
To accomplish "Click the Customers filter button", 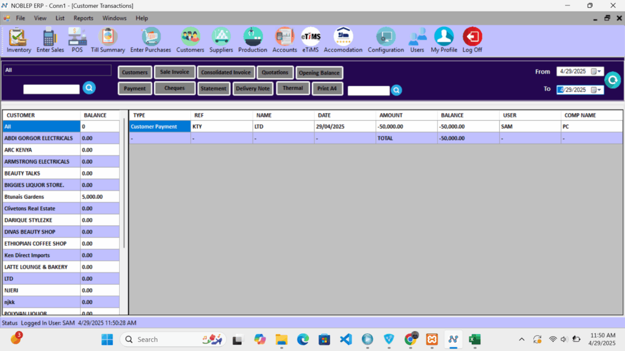I will coord(135,73).
